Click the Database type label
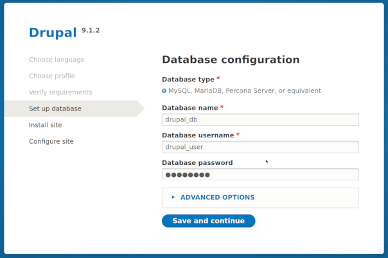The image size is (388, 258). point(188,80)
